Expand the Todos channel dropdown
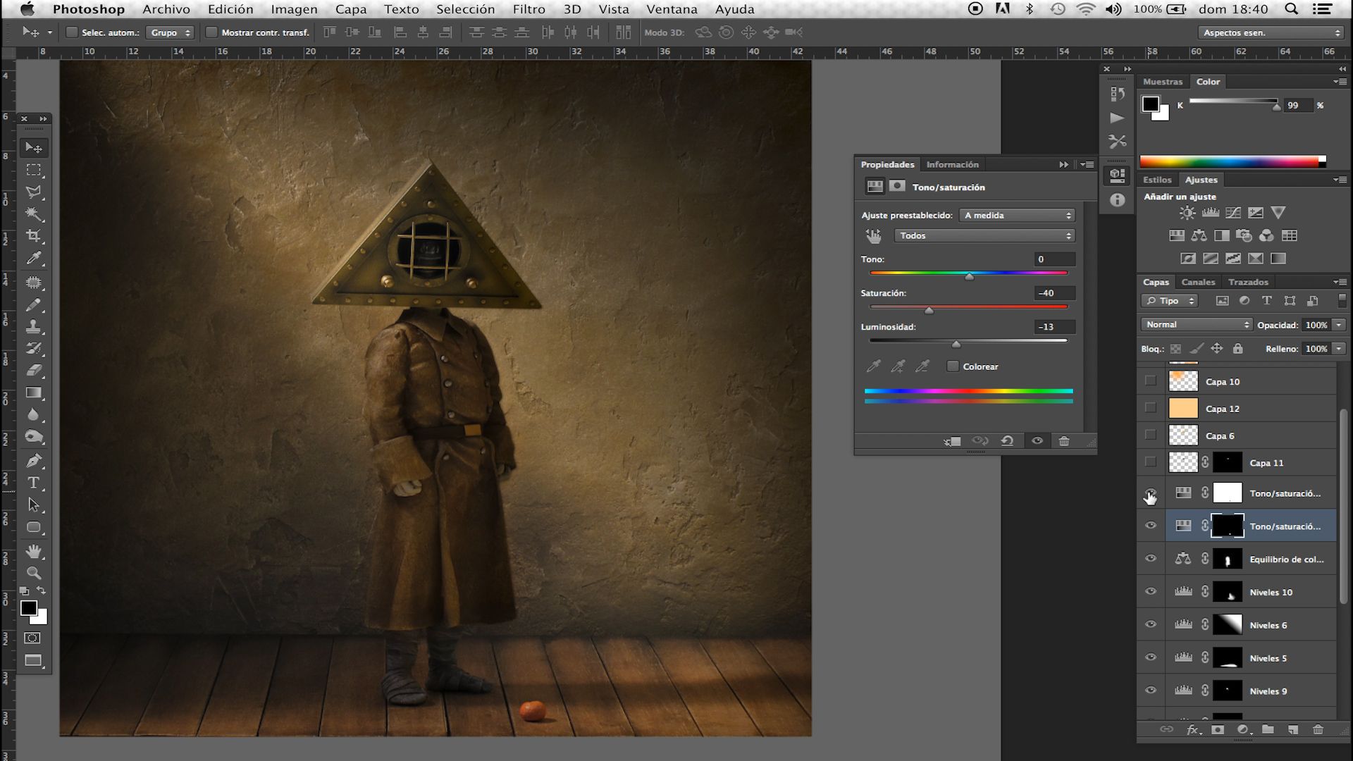The image size is (1353, 761). [x=984, y=236]
